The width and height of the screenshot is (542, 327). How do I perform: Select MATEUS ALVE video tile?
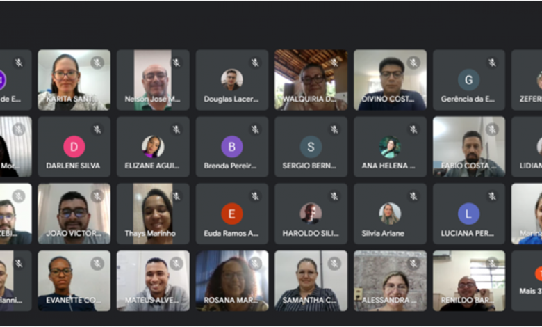tap(153, 280)
